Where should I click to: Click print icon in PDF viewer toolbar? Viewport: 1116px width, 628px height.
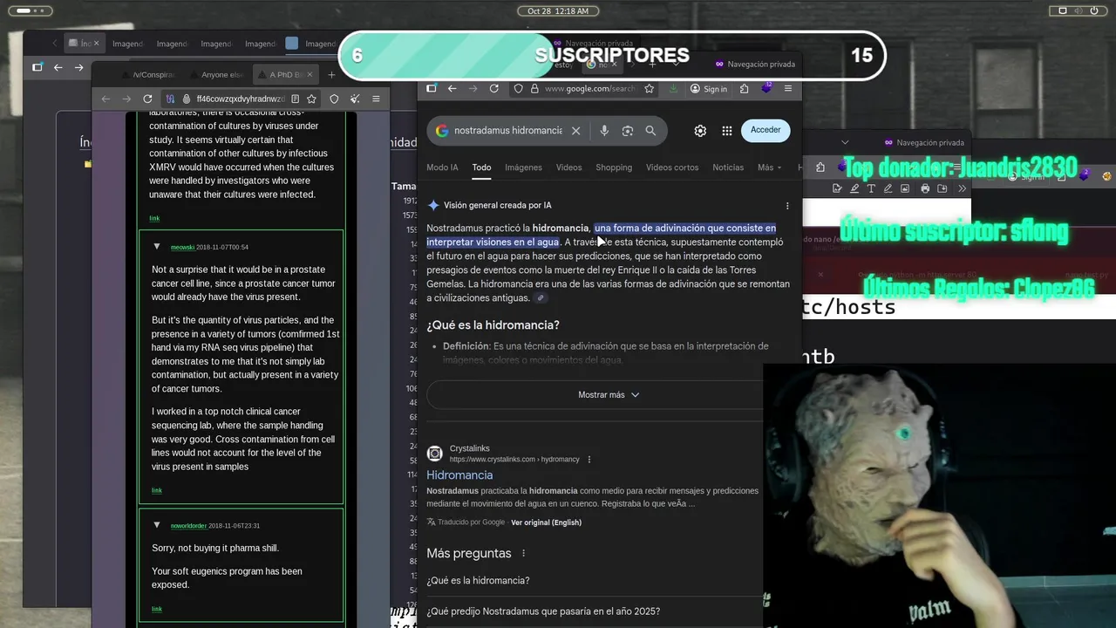coord(925,188)
